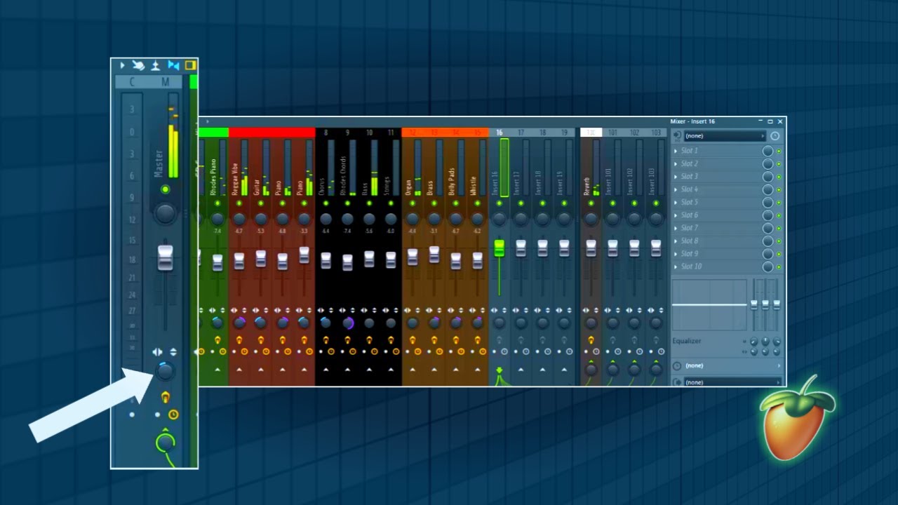Viewport: 898px width, 505px height.
Task: Click the Master stereo separation knob
Action: tap(165, 370)
